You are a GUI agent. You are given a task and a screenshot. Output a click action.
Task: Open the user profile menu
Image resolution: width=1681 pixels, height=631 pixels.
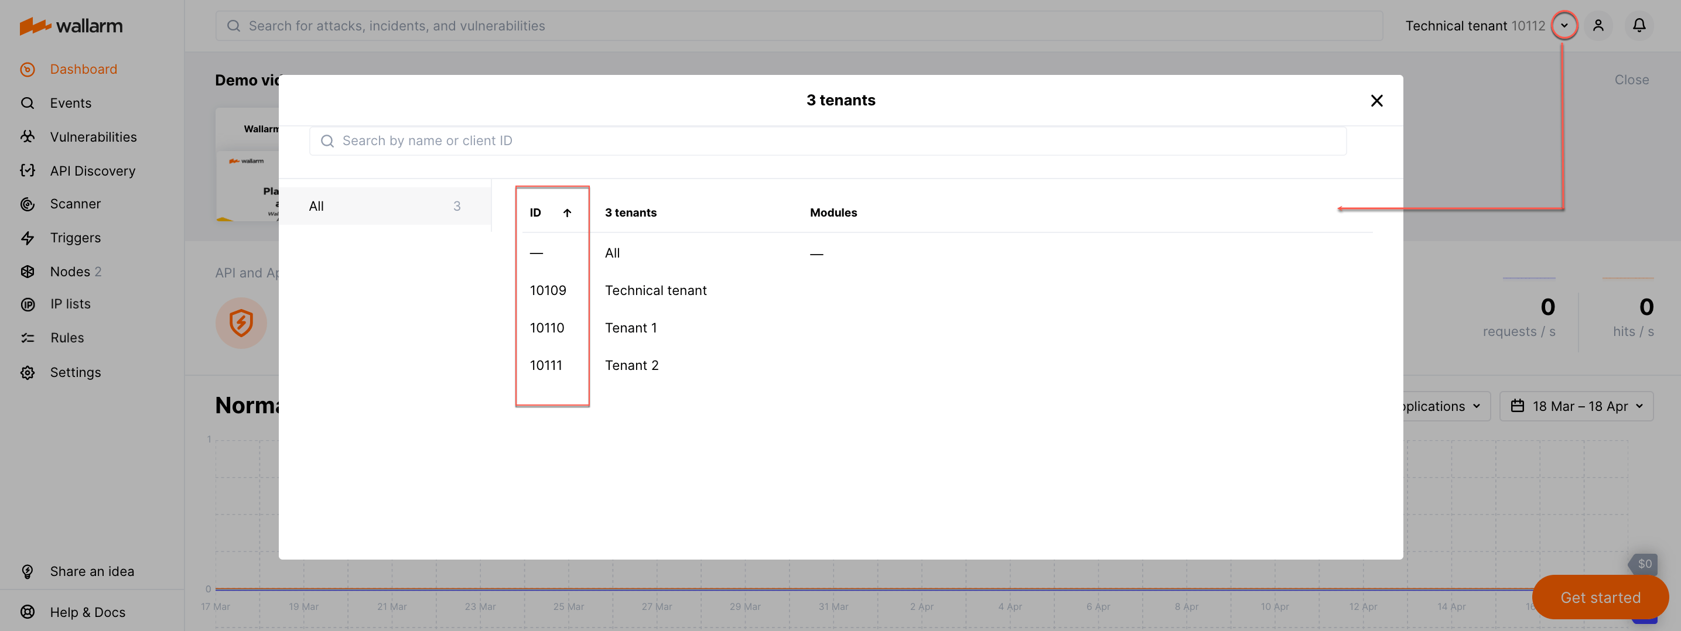point(1599,25)
